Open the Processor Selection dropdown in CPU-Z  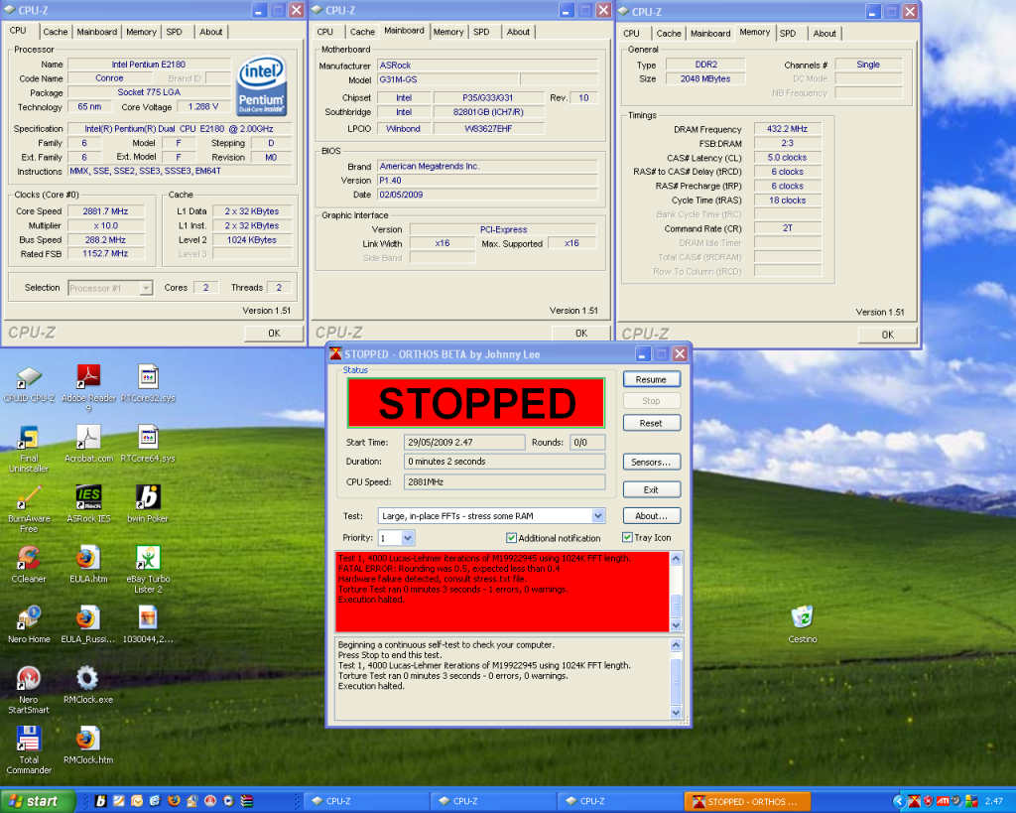coord(147,288)
